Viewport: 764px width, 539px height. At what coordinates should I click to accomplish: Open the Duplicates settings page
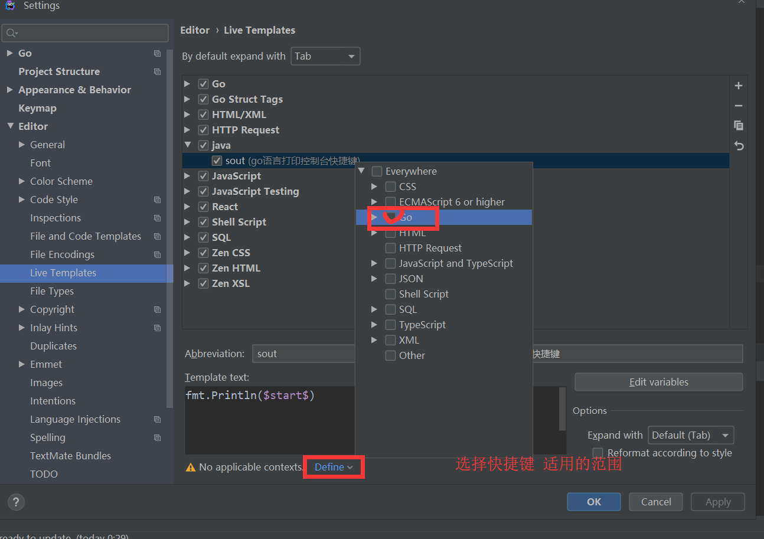click(53, 346)
